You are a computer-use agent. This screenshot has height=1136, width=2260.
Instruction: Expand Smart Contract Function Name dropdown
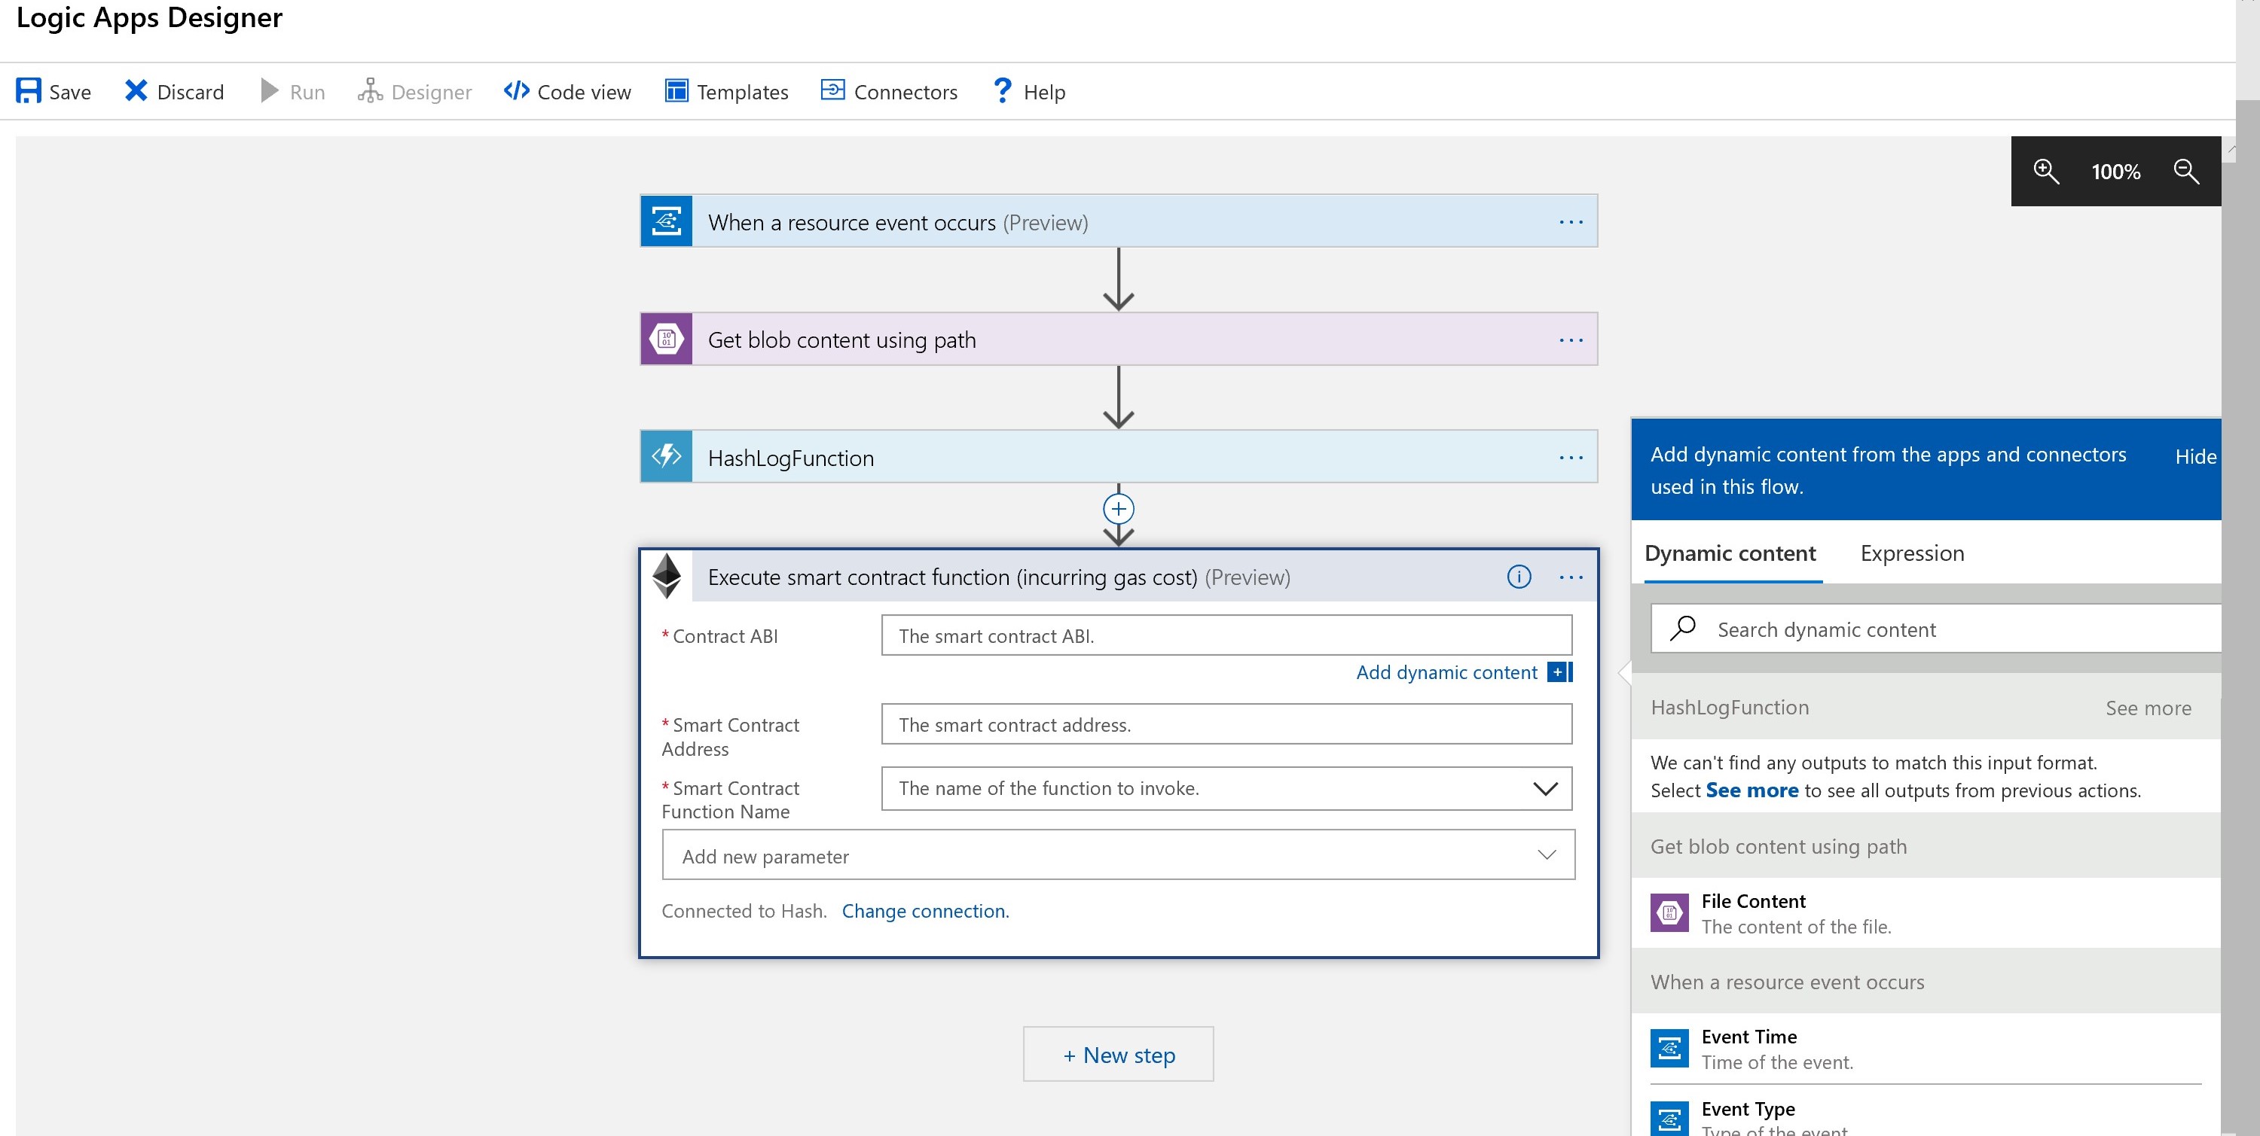(x=1544, y=789)
